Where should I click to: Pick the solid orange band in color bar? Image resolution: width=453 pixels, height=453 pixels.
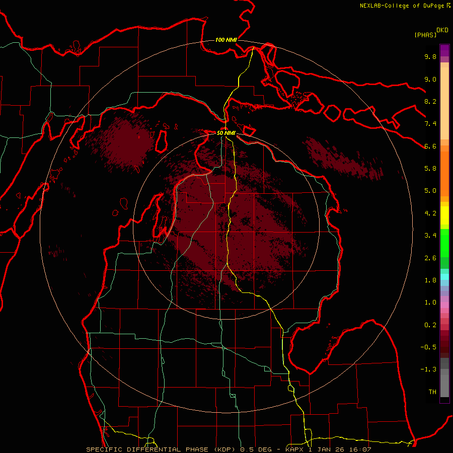click(x=444, y=174)
